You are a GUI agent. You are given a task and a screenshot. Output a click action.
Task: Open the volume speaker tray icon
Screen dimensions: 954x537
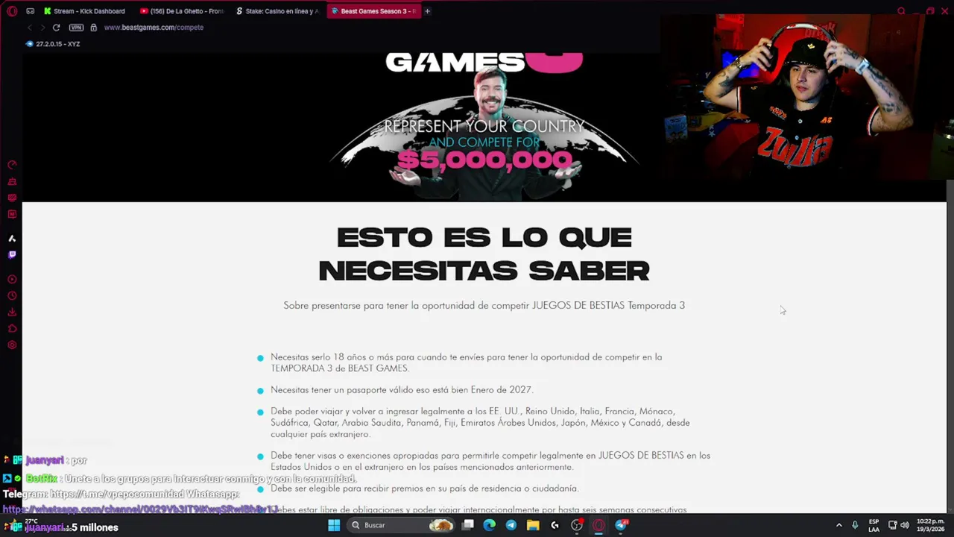[904, 525]
